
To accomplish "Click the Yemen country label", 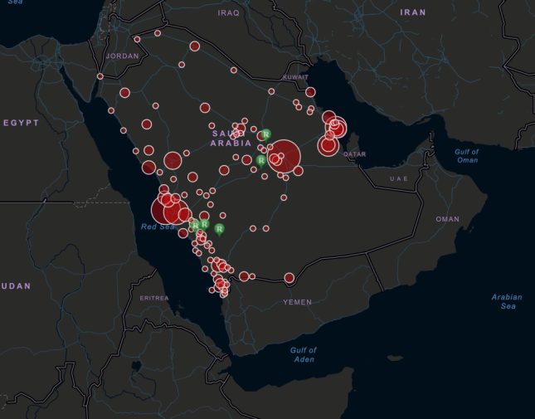I will pyautogui.click(x=297, y=302).
